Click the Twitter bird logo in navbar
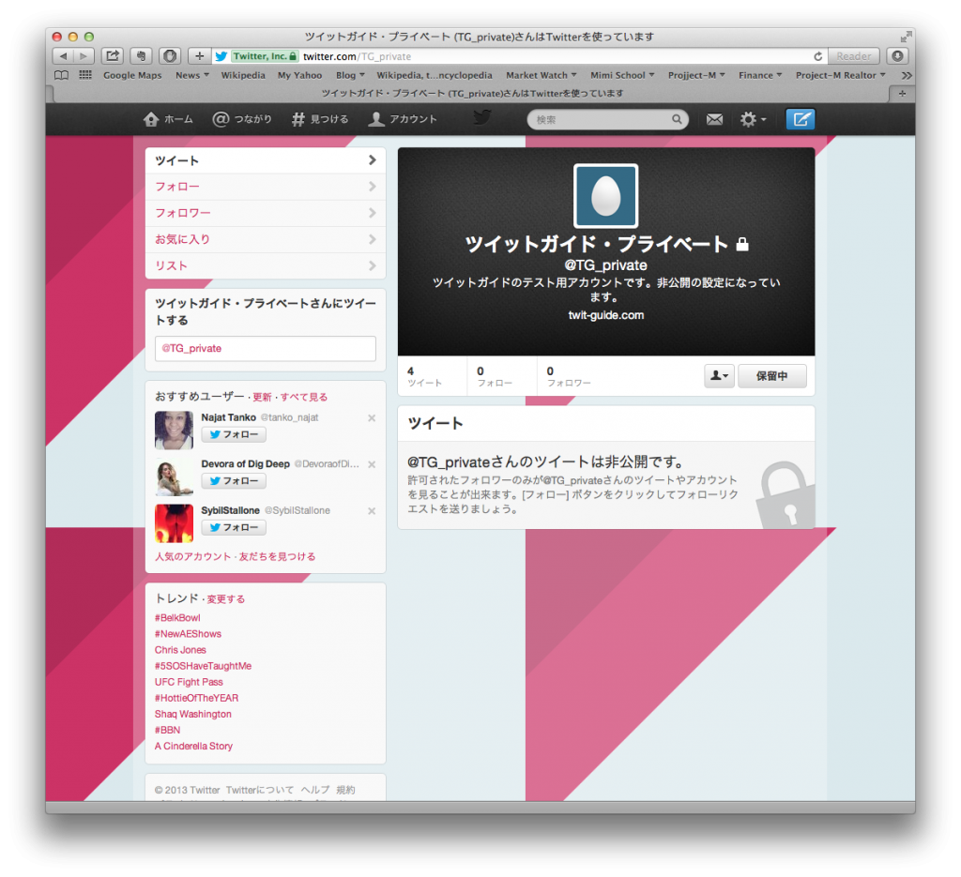 (x=482, y=117)
